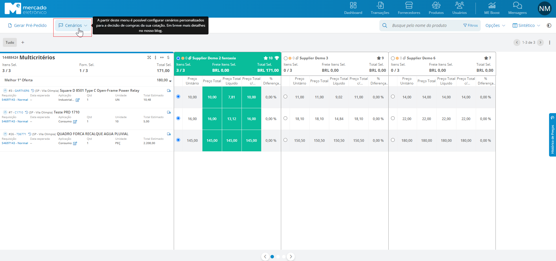
Task: Open the Mensagens chat icon
Action: [517, 5]
